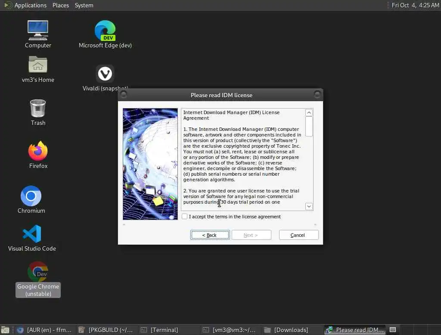Click the IDM dialog's right title bar button
441x335 pixels.
(317, 95)
